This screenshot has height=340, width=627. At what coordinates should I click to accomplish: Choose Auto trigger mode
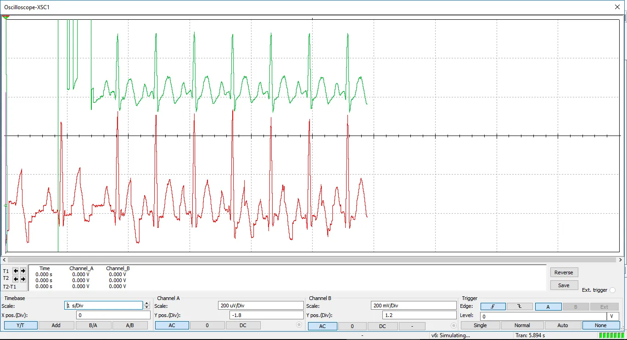coord(563,325)
